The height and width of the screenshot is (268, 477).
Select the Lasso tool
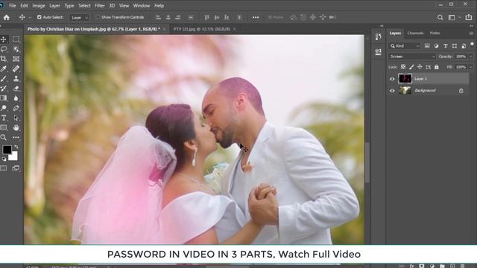coord(4,49)
